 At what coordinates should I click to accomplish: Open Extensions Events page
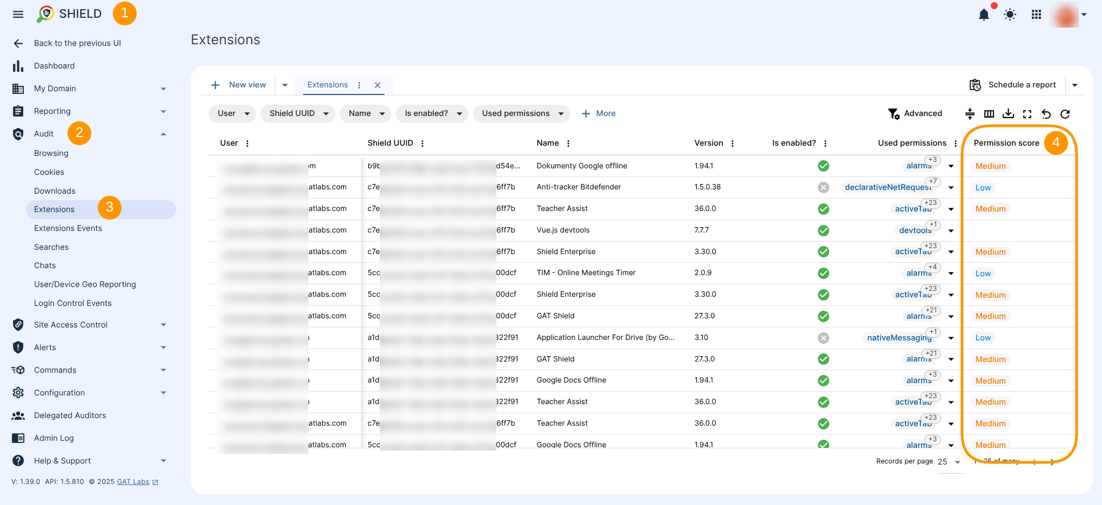(x=68, y=228)
